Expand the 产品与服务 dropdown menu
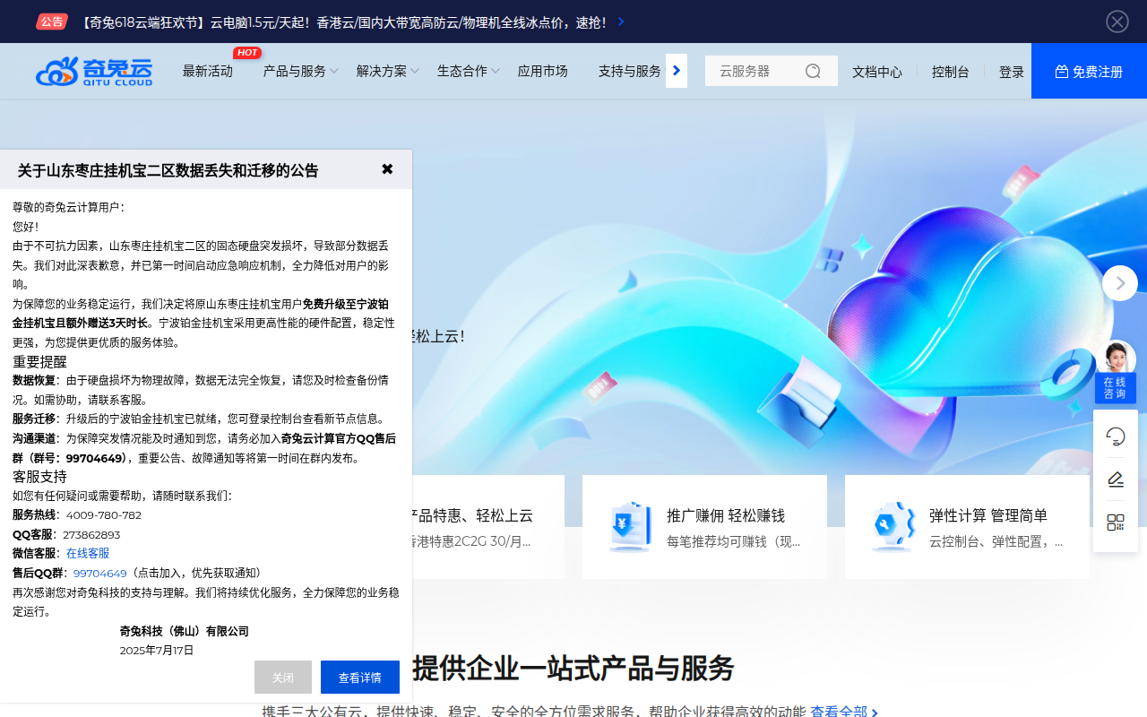This screenshot has width=1147, height=717. [301, 71]
